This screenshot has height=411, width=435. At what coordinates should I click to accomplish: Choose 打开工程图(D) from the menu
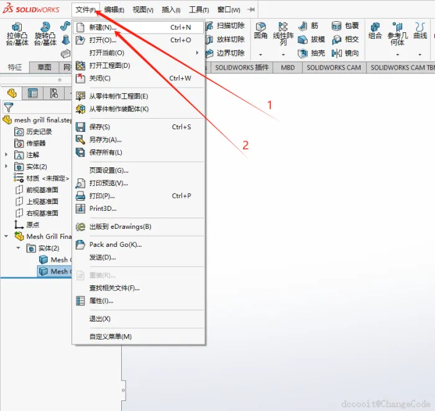click(139, 65)
